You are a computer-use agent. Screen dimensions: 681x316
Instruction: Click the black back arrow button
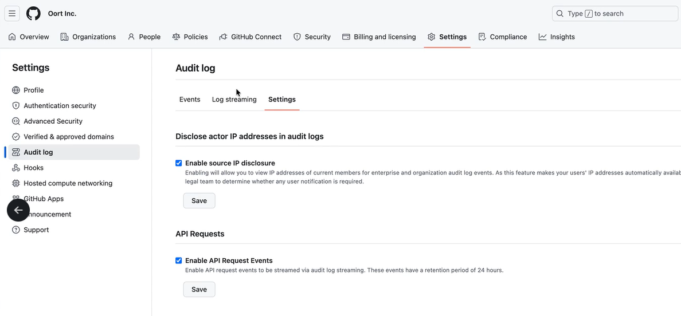tap(18, 210)
